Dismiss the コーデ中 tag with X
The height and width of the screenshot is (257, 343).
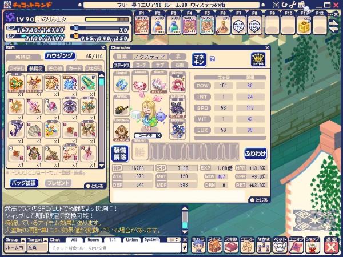click(x=159, y=136)
